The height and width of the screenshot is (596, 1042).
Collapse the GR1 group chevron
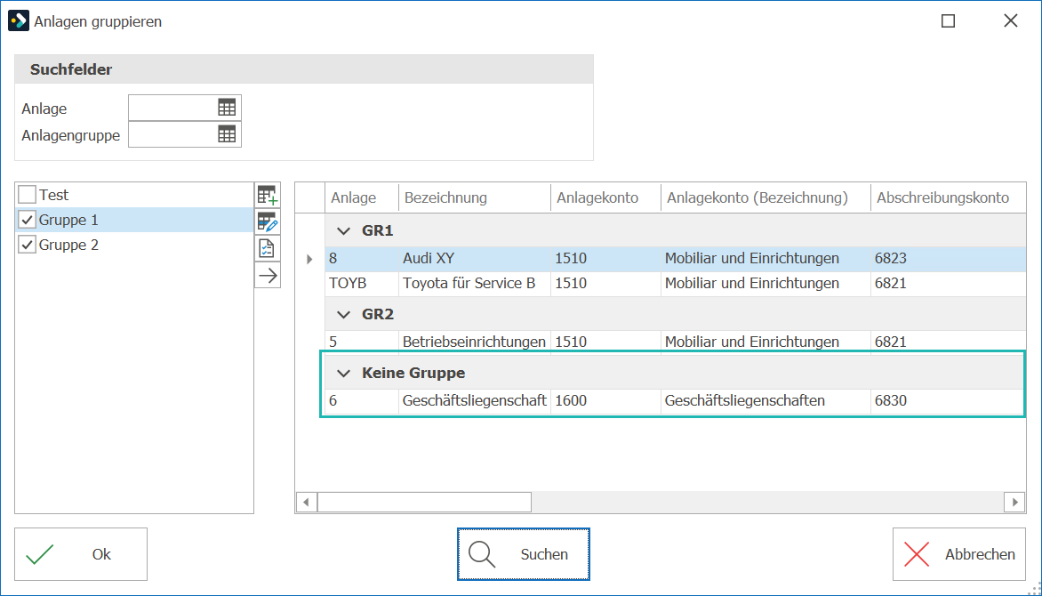[343, 231]
